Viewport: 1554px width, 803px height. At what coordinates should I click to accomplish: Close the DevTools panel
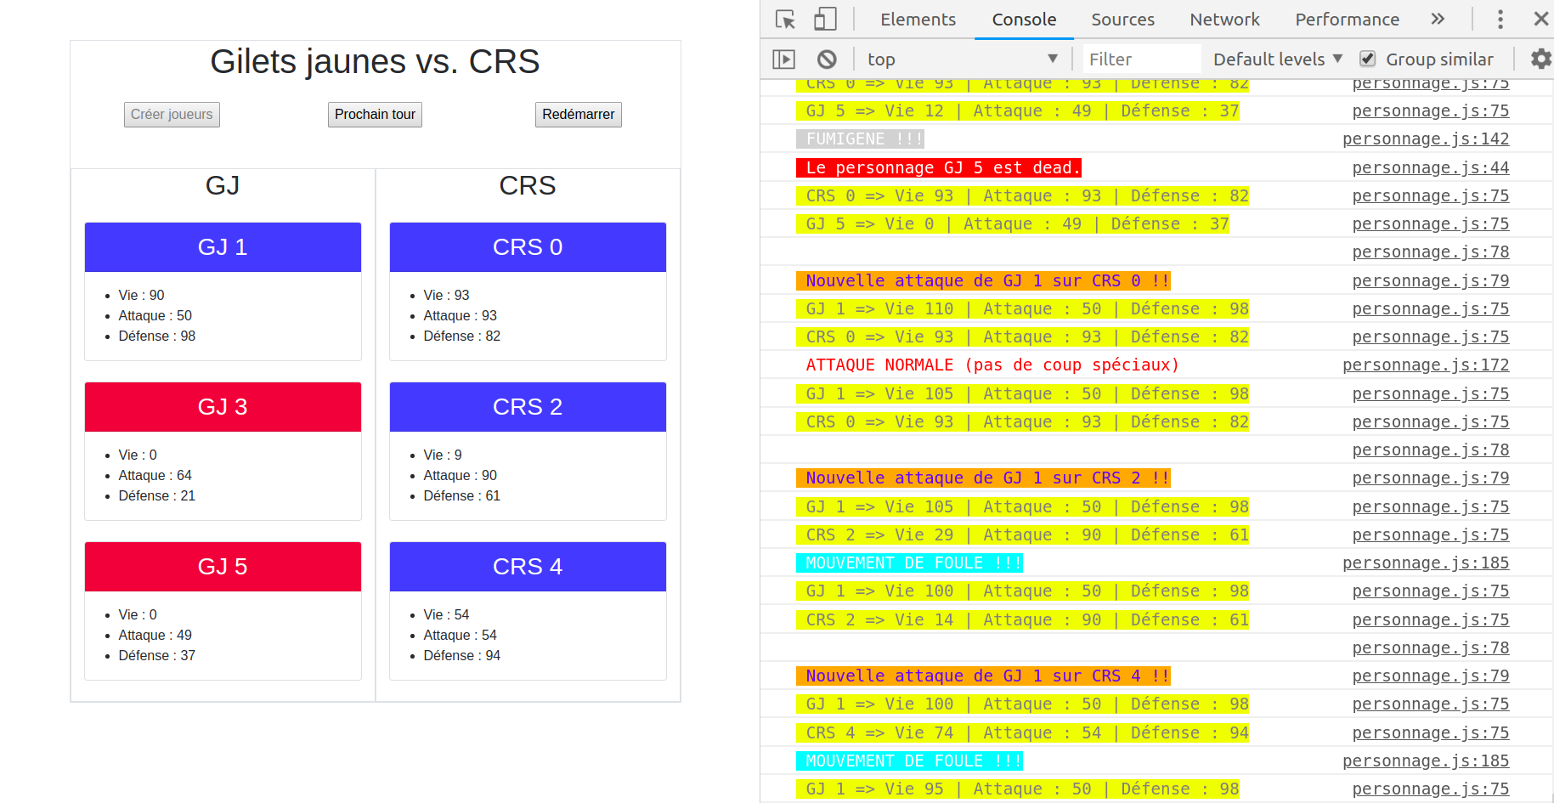pyautogui.click(x=1540, y=20)
